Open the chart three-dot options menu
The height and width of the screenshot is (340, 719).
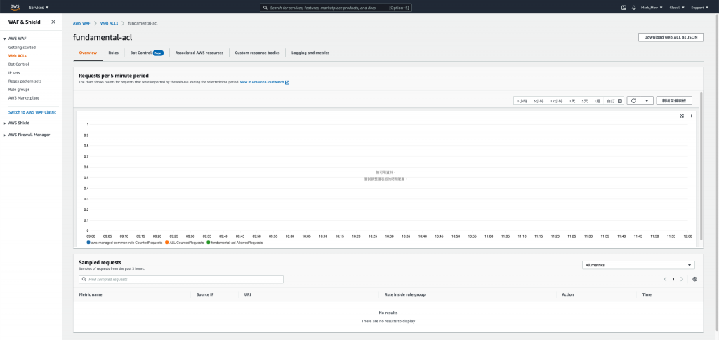pyautogui.click(x=691, y=116)
